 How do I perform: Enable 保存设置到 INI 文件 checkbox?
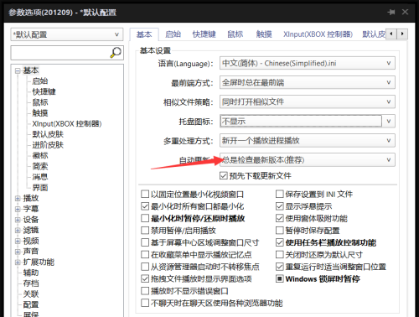click(280, 194)
